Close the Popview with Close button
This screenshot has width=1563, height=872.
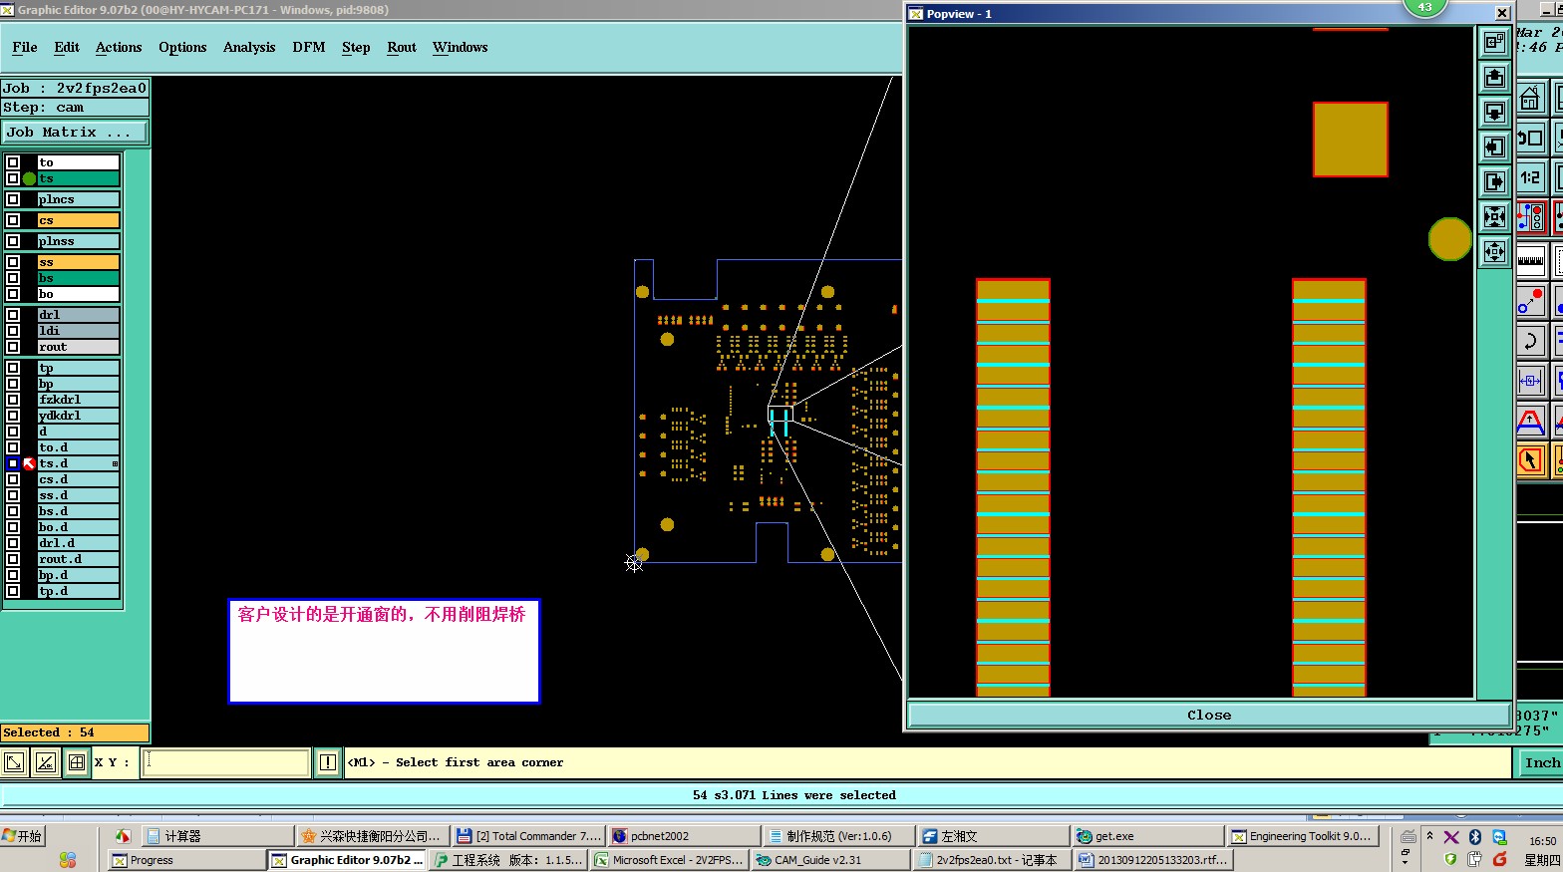(x=1209, y=715)
